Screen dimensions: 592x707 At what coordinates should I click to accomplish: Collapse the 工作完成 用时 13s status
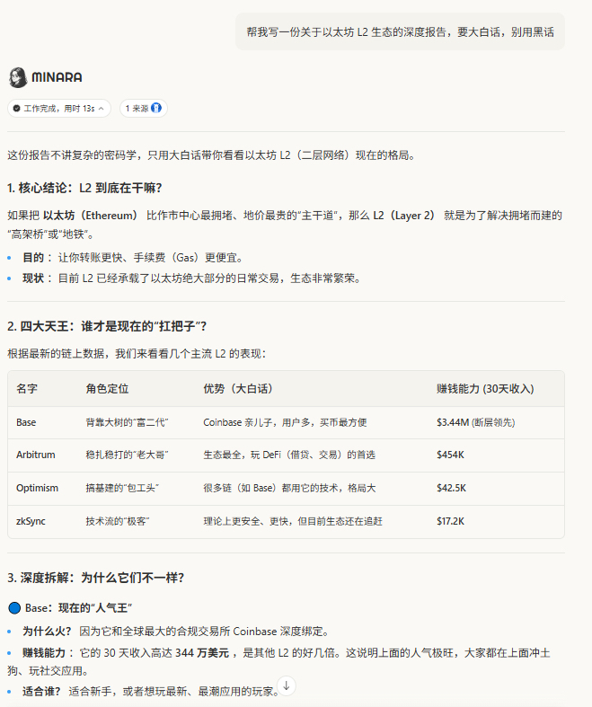coord(59,108)
